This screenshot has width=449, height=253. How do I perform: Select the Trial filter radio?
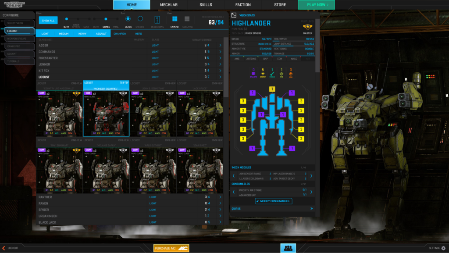[x=117, y=19]
